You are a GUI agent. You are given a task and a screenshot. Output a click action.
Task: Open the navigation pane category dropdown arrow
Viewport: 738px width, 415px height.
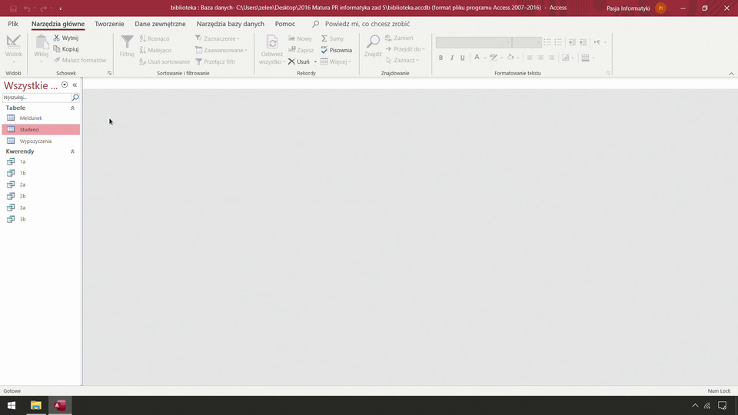[65, 85]
